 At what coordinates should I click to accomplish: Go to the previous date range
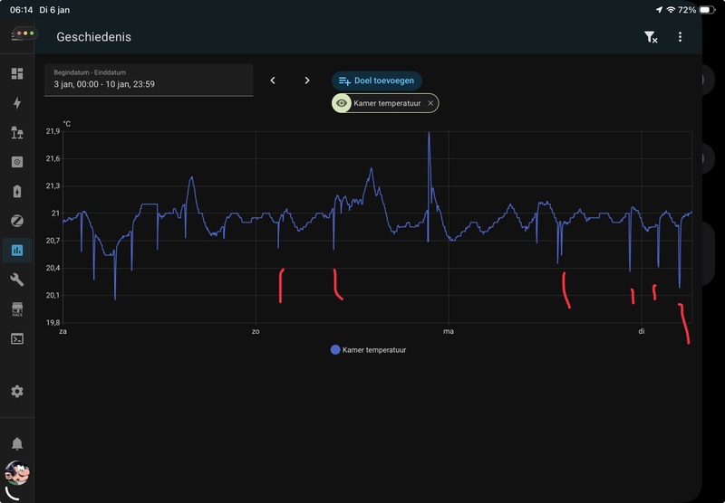[273, 81]
